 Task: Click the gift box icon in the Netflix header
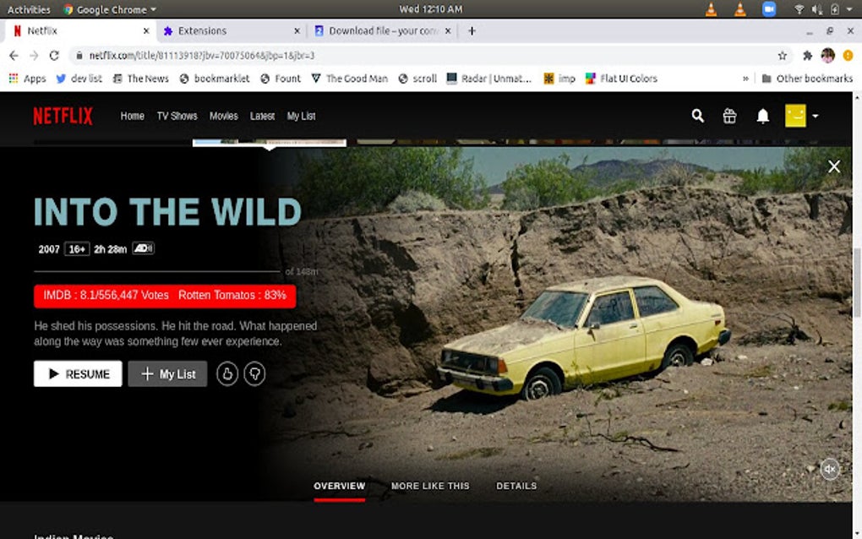tap(729, 116)
